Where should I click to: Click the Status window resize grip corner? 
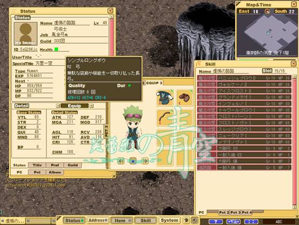pos(114,175)
